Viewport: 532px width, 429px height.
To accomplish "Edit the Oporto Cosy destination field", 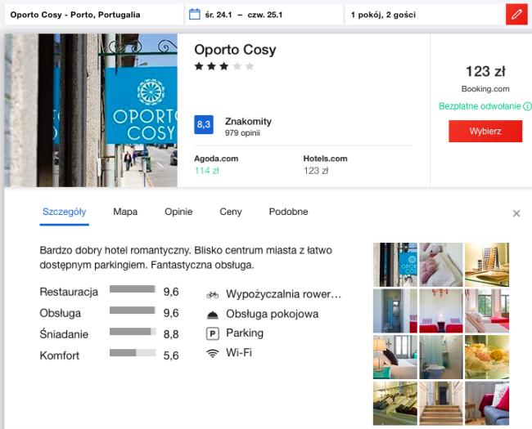I will click(x=94, y=15).
